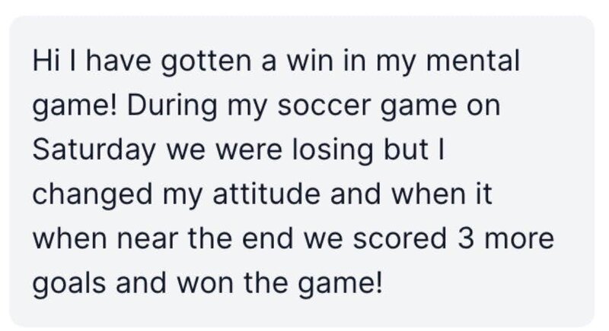This screenshot has height=331, width=609.
Task: Click the word "Hi" starting the message
Action: pyautogui.click(x=46, y=61)
